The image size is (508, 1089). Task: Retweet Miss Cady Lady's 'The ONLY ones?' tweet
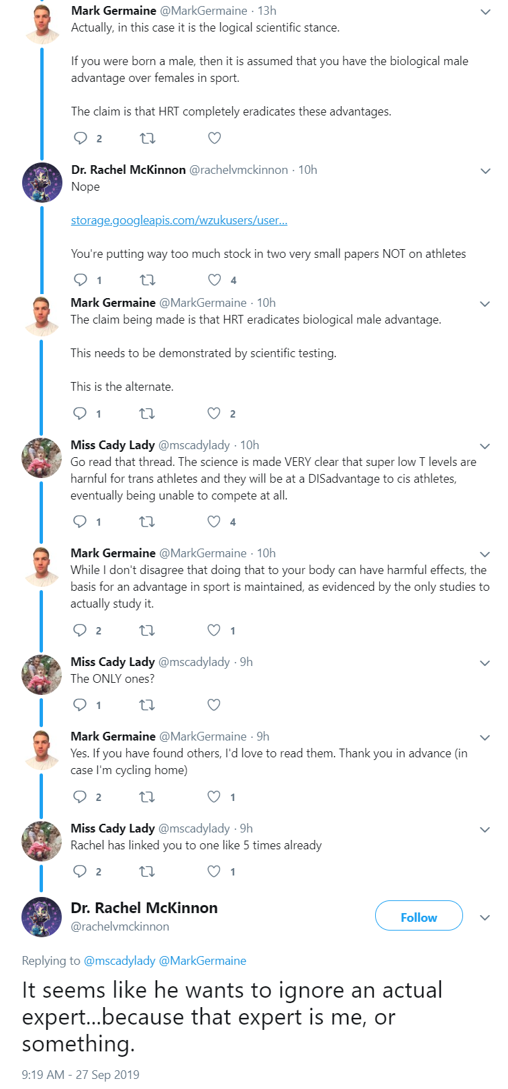tap(147, 705)
